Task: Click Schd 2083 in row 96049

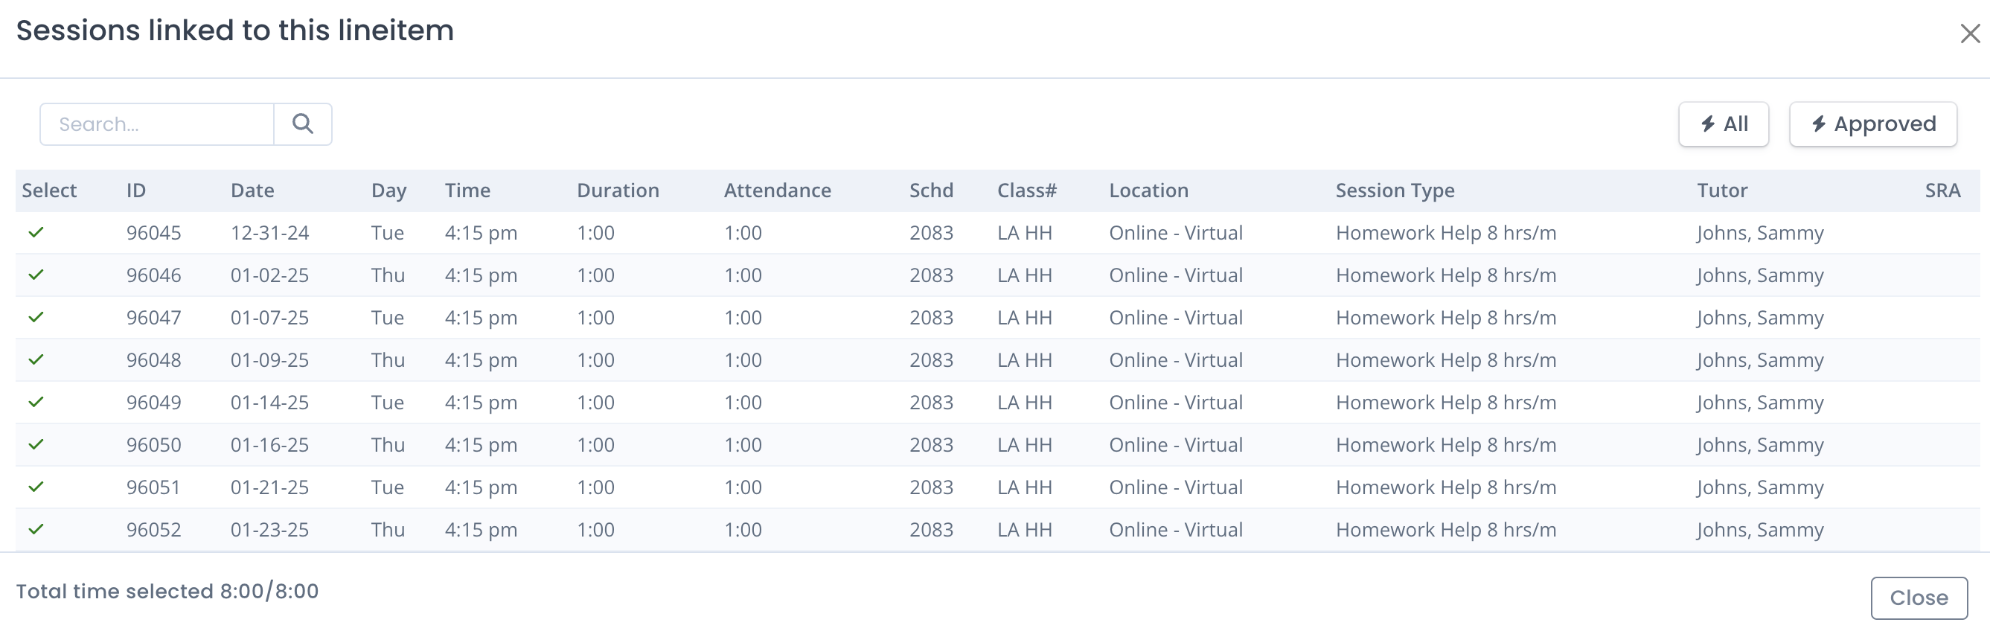Action: [931, 403]
